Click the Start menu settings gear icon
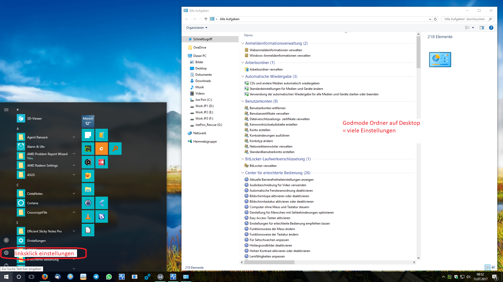 tap(6, 253)
